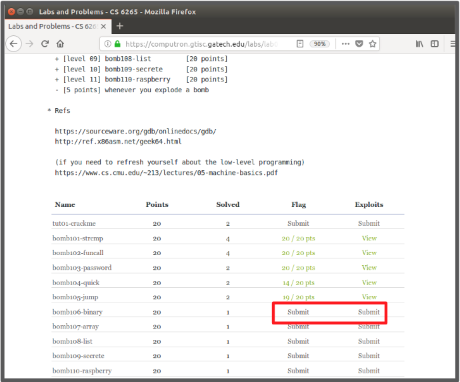Bookmark this page with star icon
The width and height of the screenshot is (460, 382).
pyautogui.click(x=373, y=44)
